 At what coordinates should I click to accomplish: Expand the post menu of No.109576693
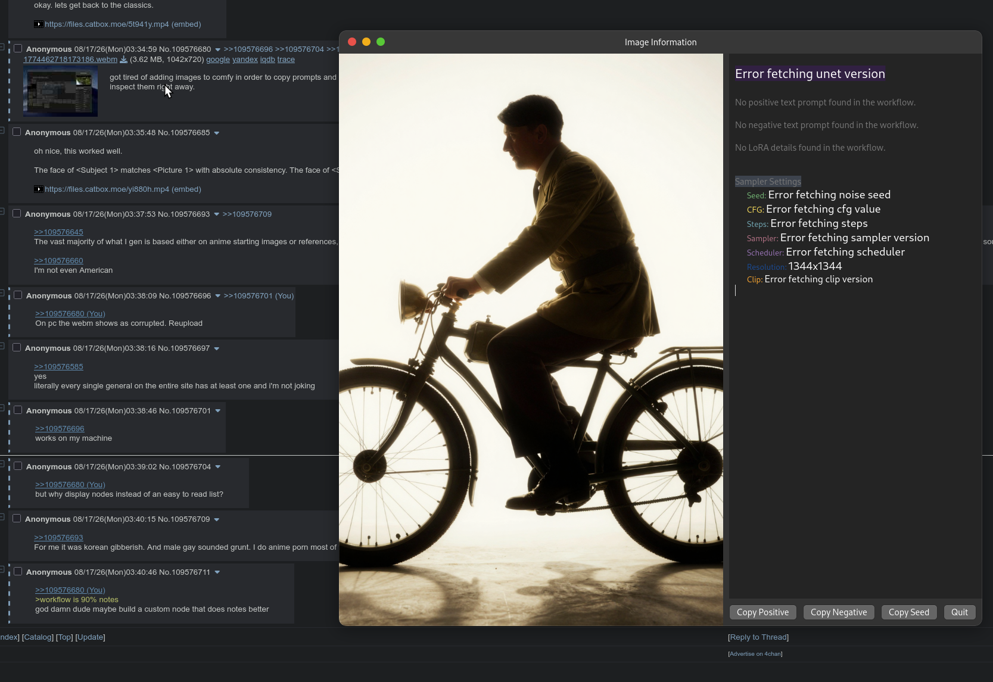click(216, 214)
